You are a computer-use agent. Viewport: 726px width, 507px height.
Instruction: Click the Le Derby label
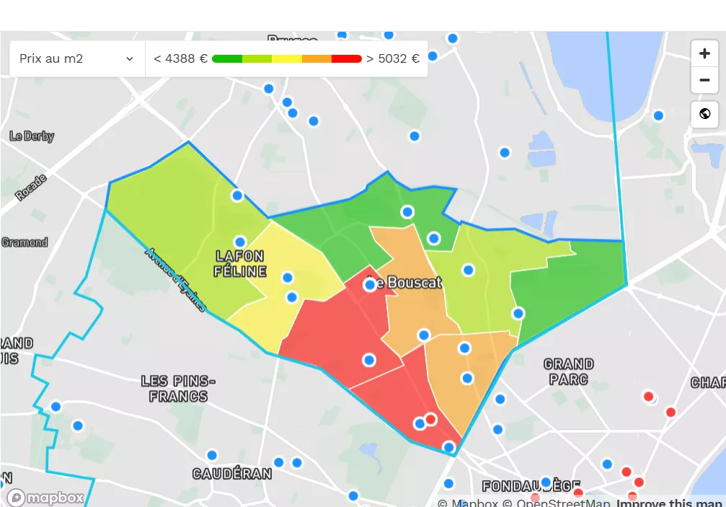pos(32,136)
